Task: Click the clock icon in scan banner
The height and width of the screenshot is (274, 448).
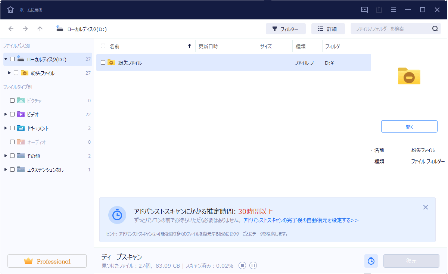Action: pyautogui.click(x=117, y=215)
